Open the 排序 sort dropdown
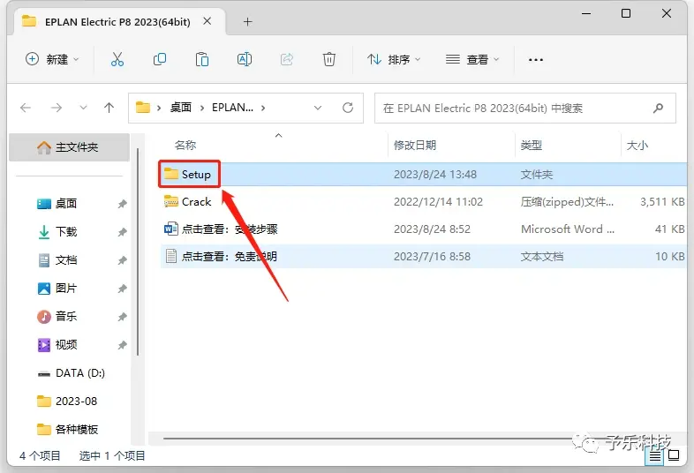 pos(394,59)
